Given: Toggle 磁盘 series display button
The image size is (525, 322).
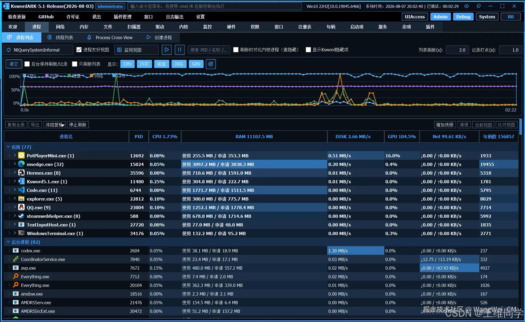Looking at the screenshot, I should (x=161, y=64).
